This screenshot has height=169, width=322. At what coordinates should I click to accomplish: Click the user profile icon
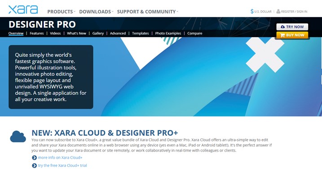coord(278,11)
